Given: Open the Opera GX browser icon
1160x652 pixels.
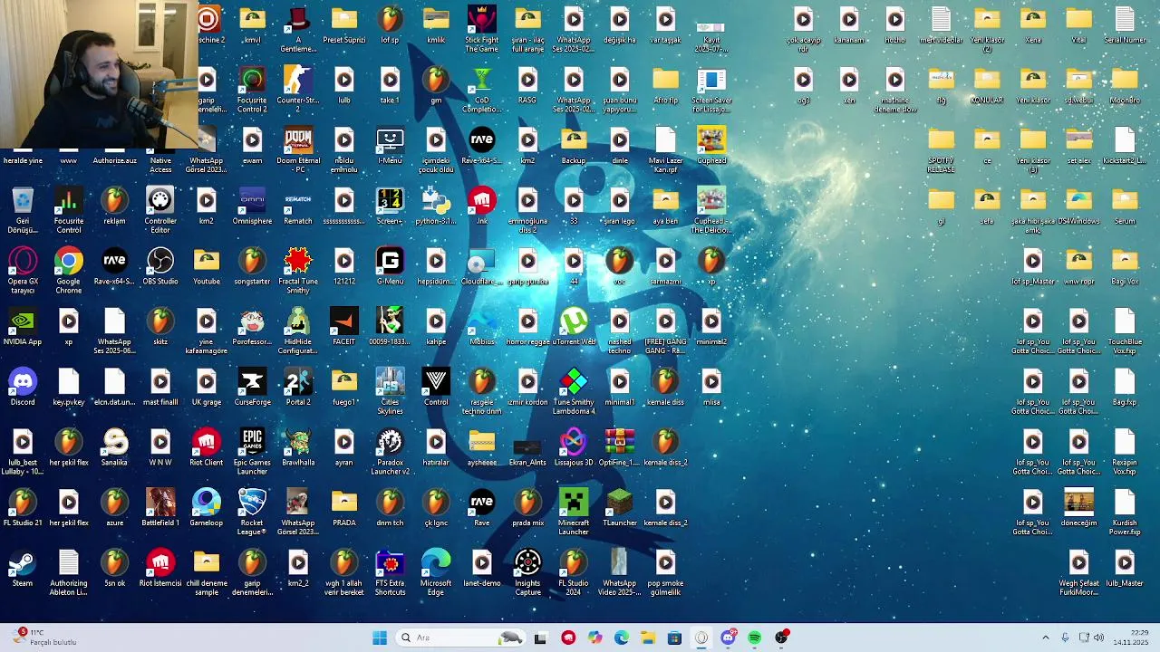Looking at the screenshot, I should (23, 272).
